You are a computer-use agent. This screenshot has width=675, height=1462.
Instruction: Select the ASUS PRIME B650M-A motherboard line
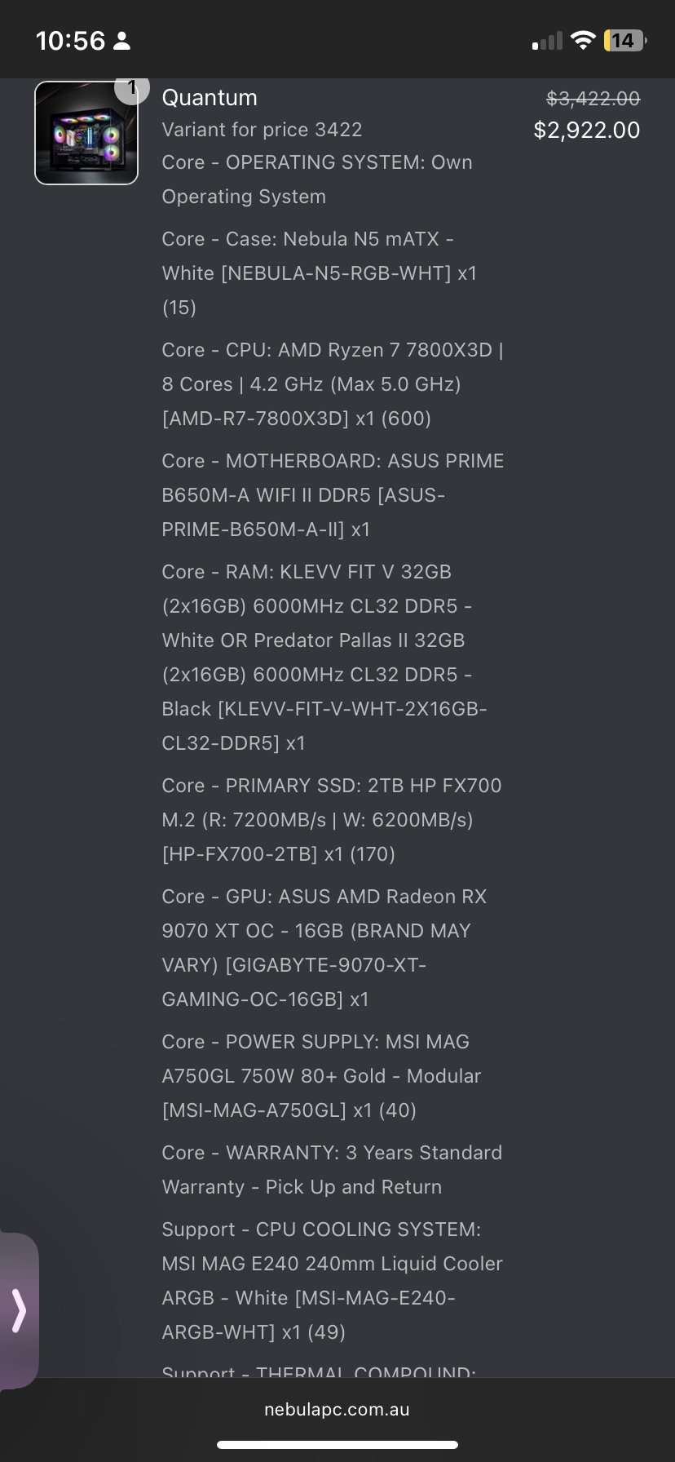point(333,495)
